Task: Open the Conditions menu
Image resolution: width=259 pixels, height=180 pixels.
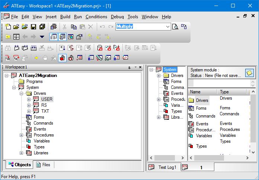Action: click(x=96, y=17)
